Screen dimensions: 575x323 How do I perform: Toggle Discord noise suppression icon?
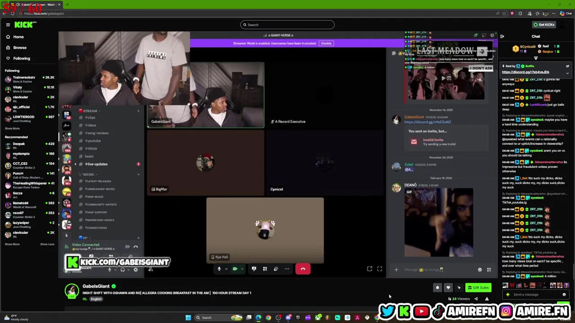[128, 246]
